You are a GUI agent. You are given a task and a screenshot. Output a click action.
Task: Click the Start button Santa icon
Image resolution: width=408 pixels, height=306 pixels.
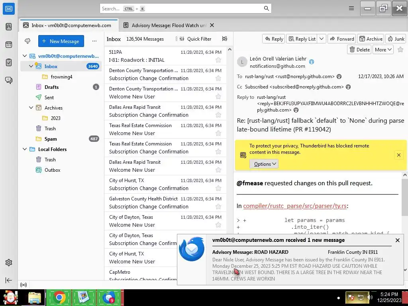pos(10,297)
